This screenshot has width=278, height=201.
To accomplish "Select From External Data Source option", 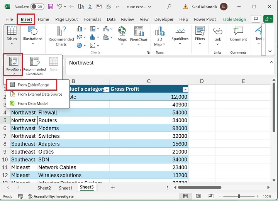I will coord(39,94).
